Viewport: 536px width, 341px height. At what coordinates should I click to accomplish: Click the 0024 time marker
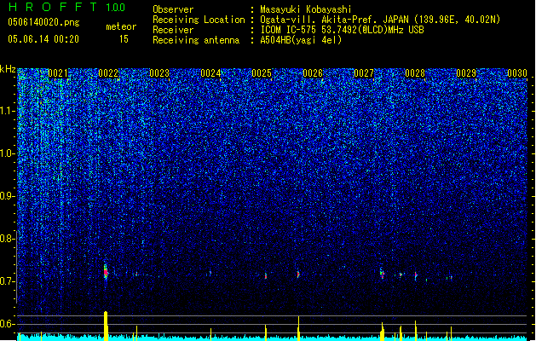point(210,73)
